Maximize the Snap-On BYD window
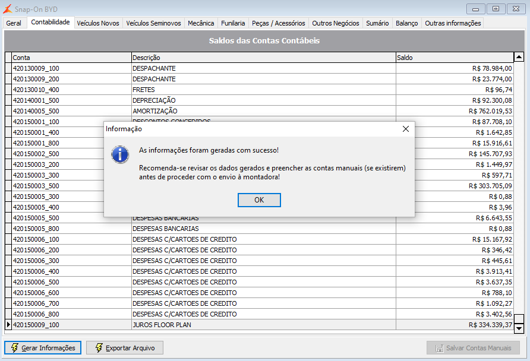This screenshot has height=361, width=530. coord(496,9)
